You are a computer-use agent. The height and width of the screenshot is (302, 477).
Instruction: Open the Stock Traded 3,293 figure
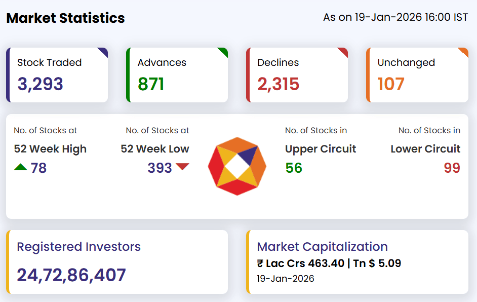tap(41, 84)
